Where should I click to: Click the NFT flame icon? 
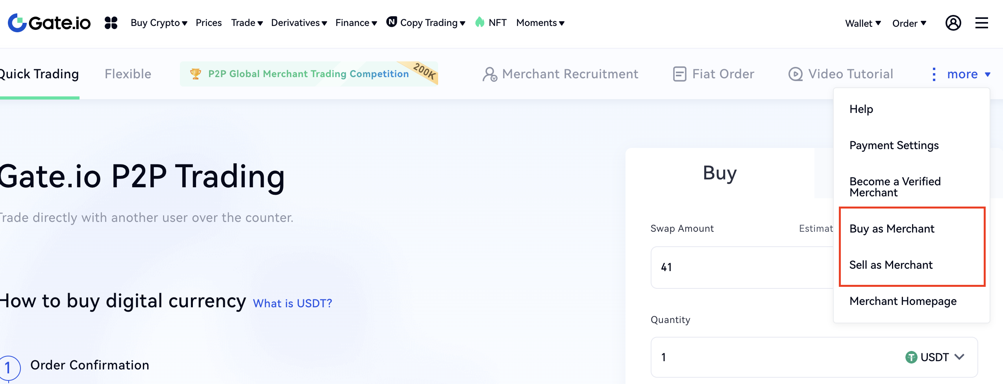coord(479,22)
